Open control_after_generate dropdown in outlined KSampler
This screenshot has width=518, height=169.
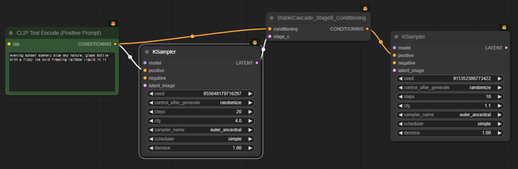click(201, 103)
